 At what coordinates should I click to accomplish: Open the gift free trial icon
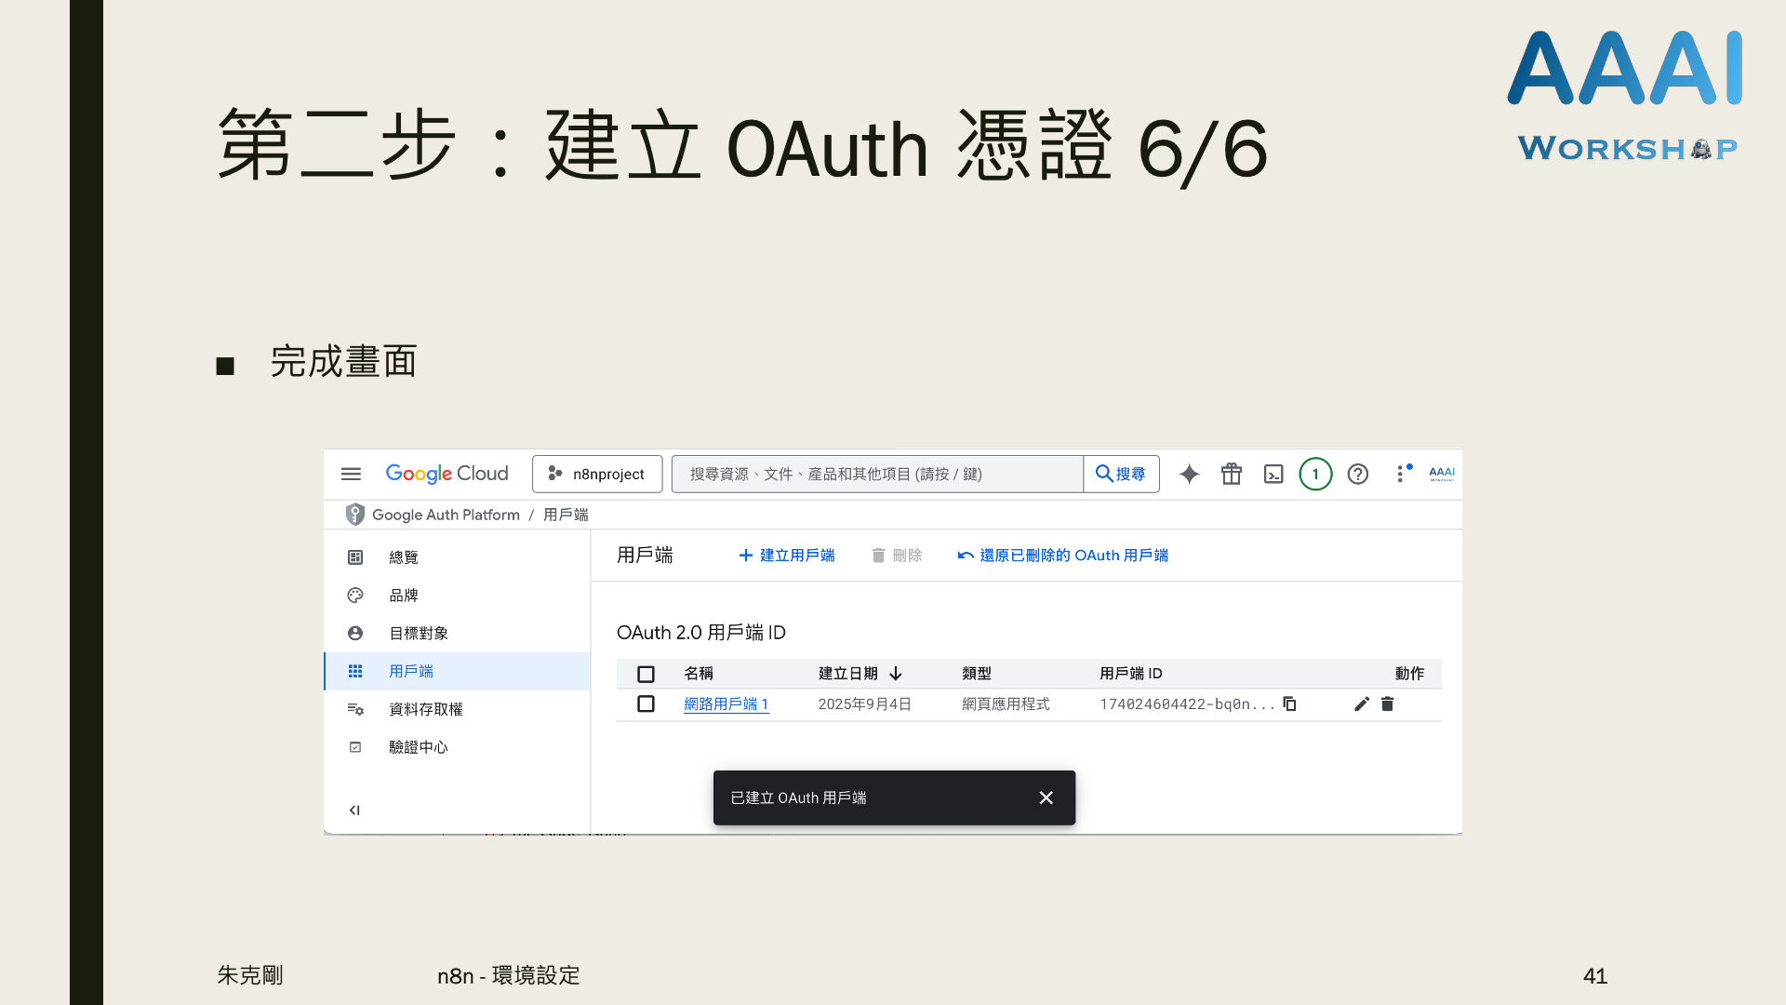(x=1232, y=474)
